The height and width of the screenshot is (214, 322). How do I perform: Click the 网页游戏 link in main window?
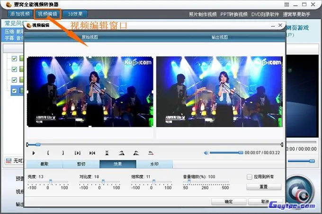(297, 28)
